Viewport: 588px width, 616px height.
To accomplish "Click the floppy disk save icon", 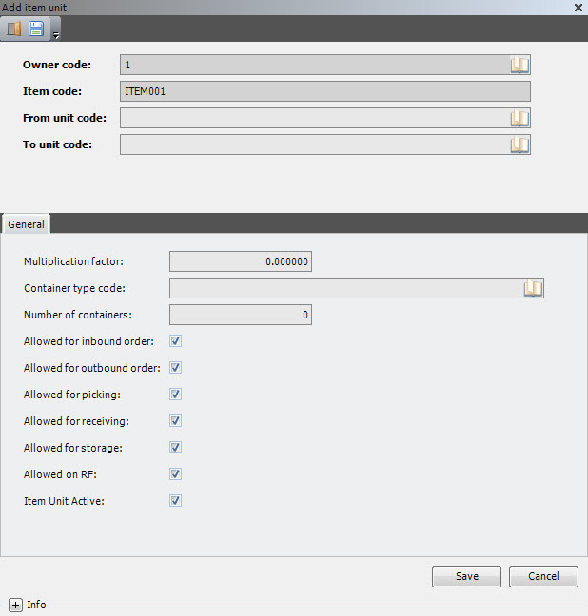I will click(x=36, y=29).
